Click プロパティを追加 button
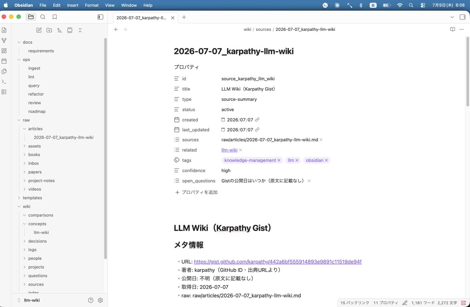The width and height of the screenshot is (470, 307). pyautogui.click(x=196, y=192)
